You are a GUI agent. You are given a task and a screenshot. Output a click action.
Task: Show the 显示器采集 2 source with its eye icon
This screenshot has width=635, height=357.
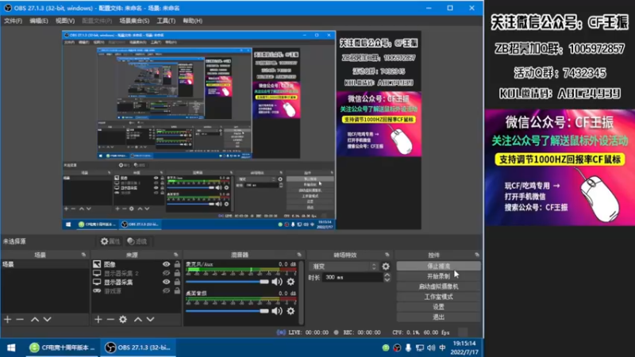(166, 273)
